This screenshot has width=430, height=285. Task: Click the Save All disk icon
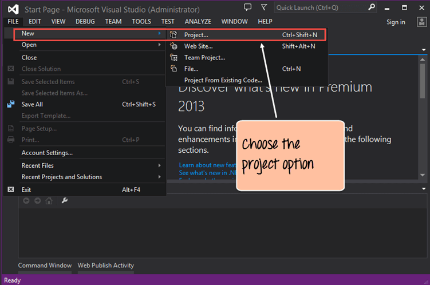pyautogui.click(x=11, y=105)
